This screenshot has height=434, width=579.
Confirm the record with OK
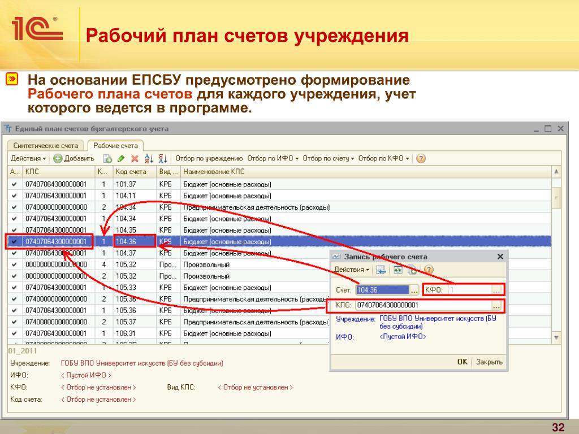pyautogui.click(x=463, y=362)
